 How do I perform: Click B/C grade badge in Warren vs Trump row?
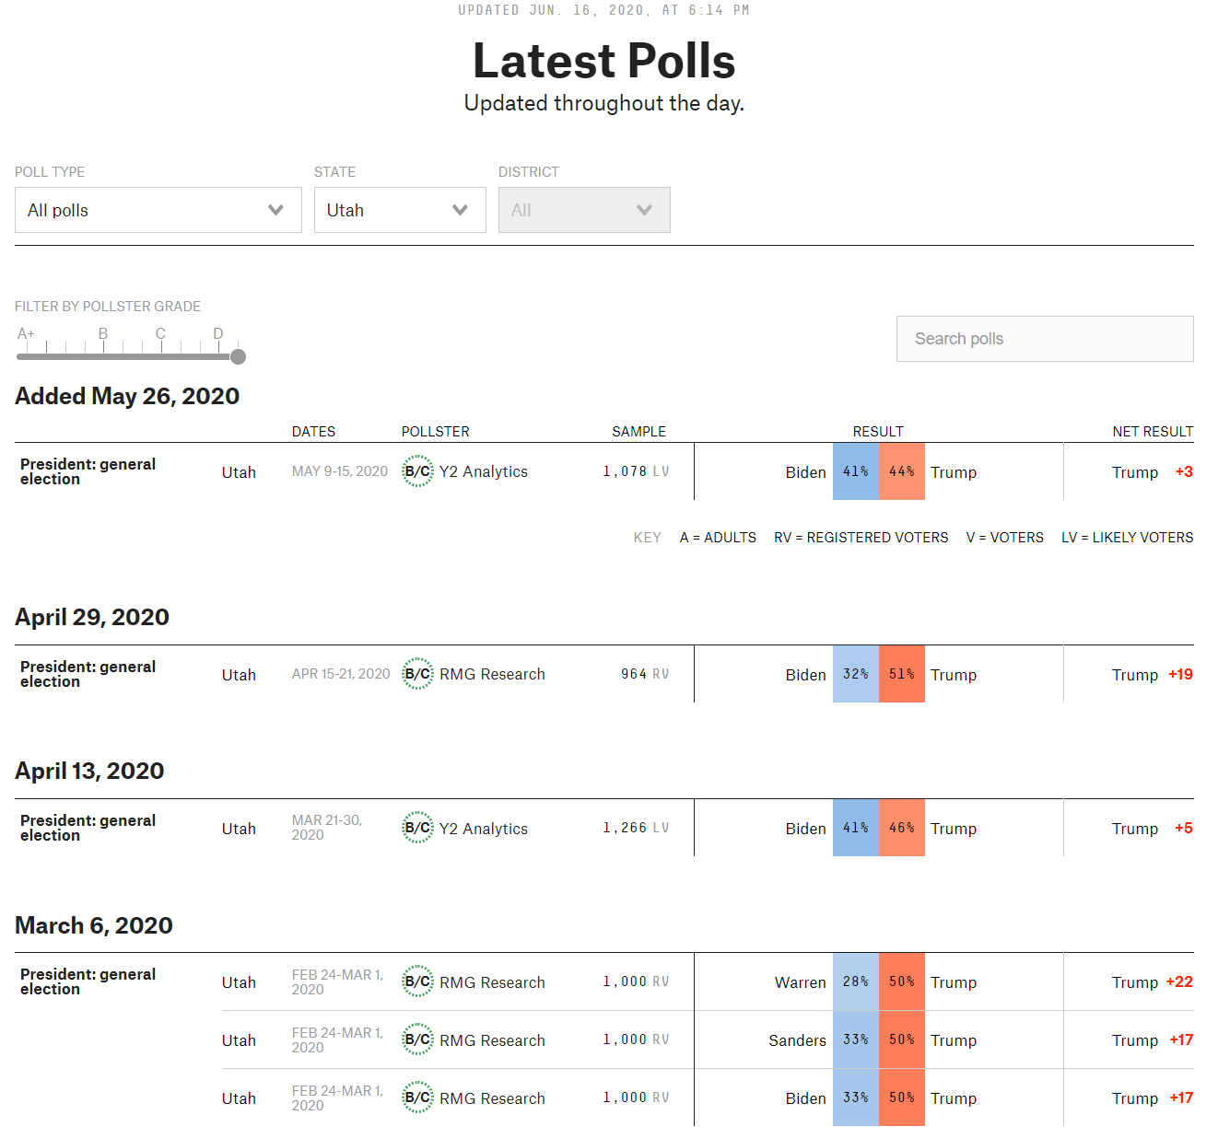point(417,981)
